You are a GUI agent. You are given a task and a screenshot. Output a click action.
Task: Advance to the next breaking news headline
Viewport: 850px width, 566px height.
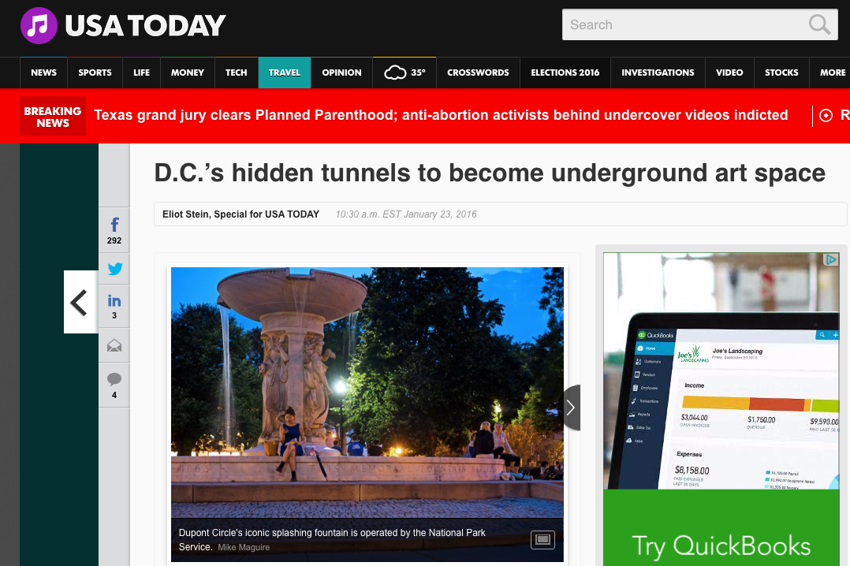[x=826, y=115]
